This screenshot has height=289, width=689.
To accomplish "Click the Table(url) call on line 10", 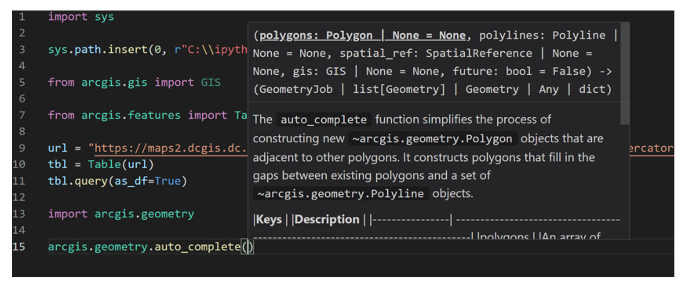I will (x=120, y=164).
